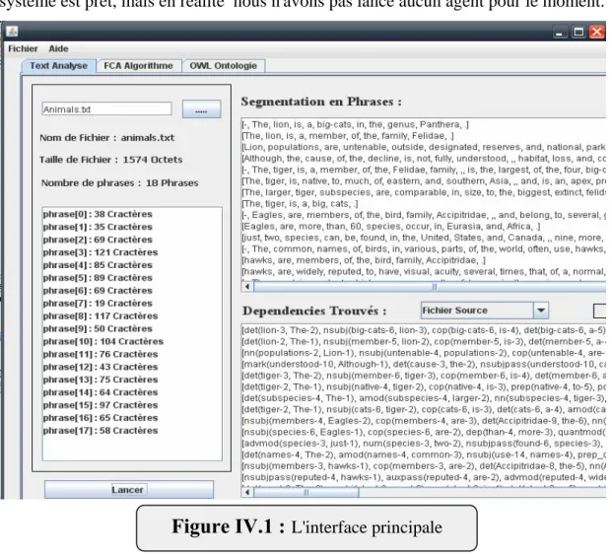This screenshot has height=557, width=612.
Task: Click dependency line 'advmod(species-3, just-1)'
Action: click(x=424, y=444)
